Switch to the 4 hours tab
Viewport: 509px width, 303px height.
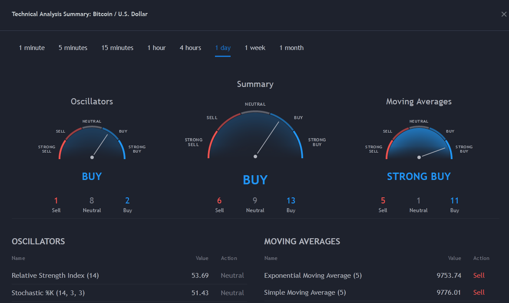pyautogui.click(x=190, y=48)
